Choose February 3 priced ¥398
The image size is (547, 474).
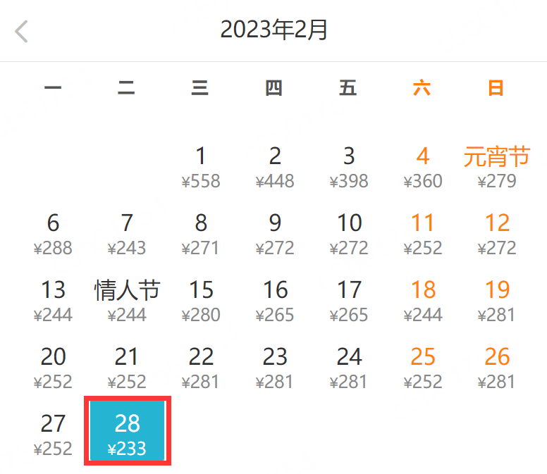[349, 168]
